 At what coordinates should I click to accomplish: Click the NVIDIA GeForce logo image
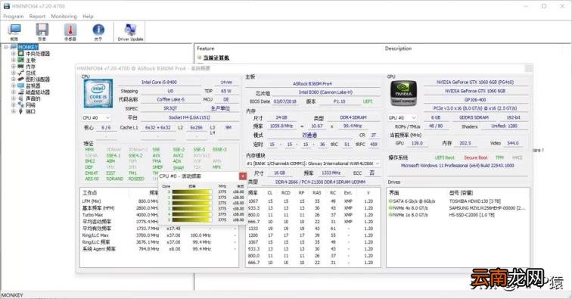point(403,93)
